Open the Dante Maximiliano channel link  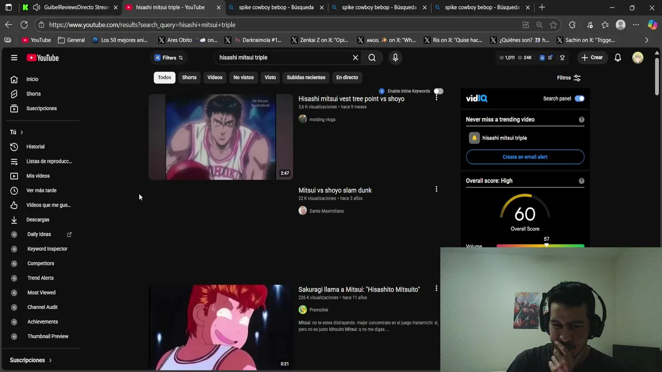[326, 211]
